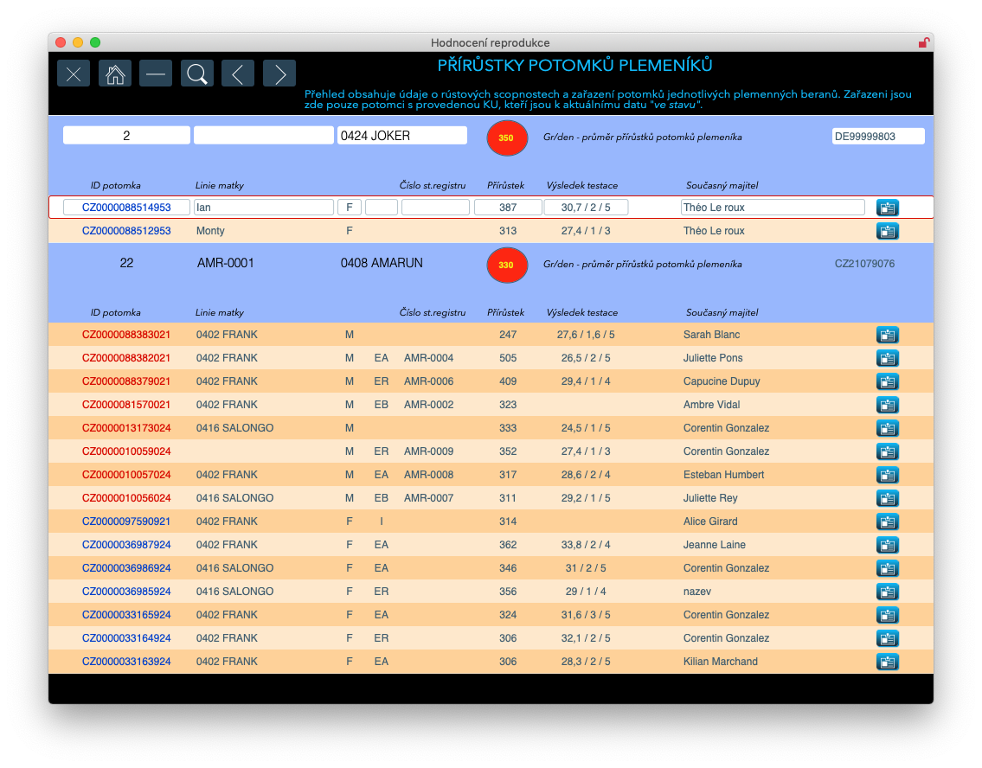
Task: Go to the home screen icon
Action: click(114, 74)
